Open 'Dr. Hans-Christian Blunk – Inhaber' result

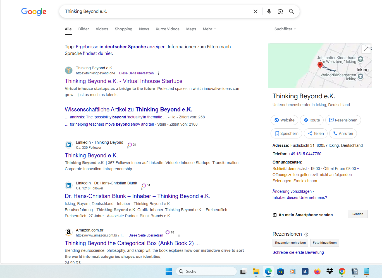[x=137, y=196]
